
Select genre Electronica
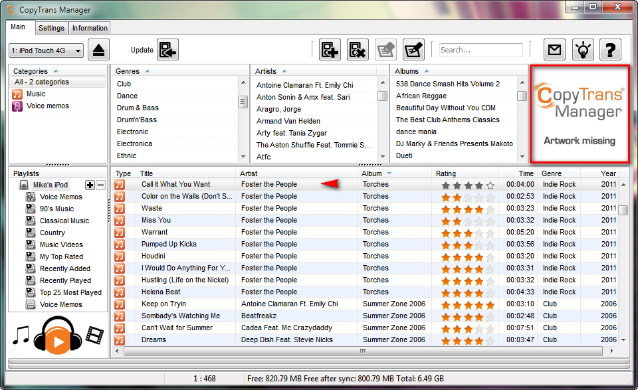point(134,144)
